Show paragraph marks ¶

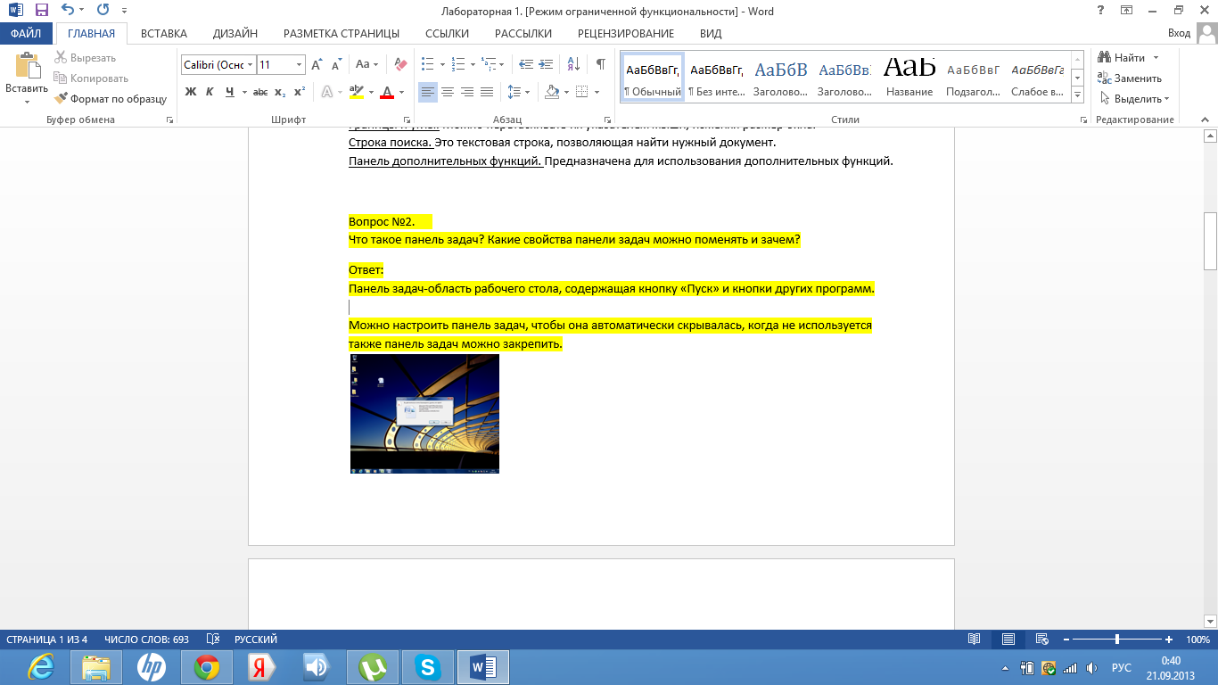(x=601, y=64)
